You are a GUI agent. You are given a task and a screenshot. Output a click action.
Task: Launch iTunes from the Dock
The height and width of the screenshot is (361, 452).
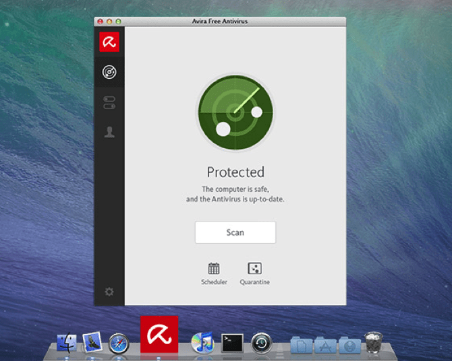click(x=202, y=342)
